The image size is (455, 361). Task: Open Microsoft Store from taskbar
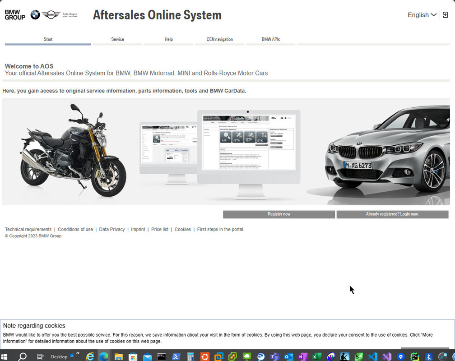133,356
